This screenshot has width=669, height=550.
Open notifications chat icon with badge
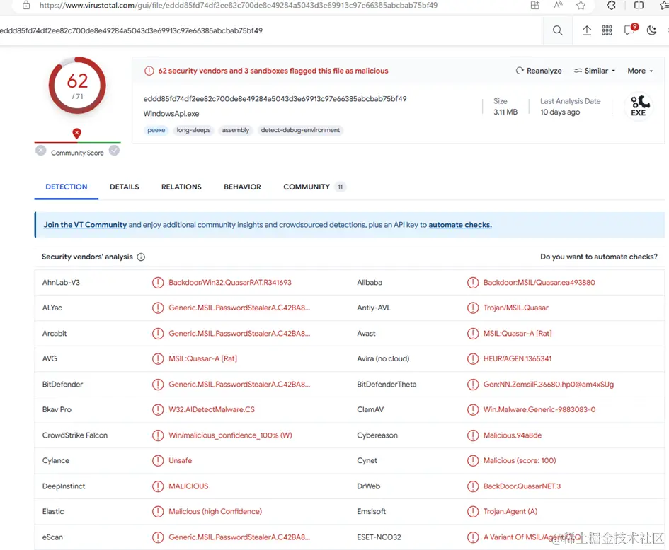tap(630, 30)
